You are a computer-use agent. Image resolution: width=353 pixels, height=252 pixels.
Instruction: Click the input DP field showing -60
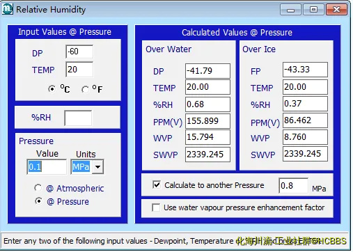point(79,52)
